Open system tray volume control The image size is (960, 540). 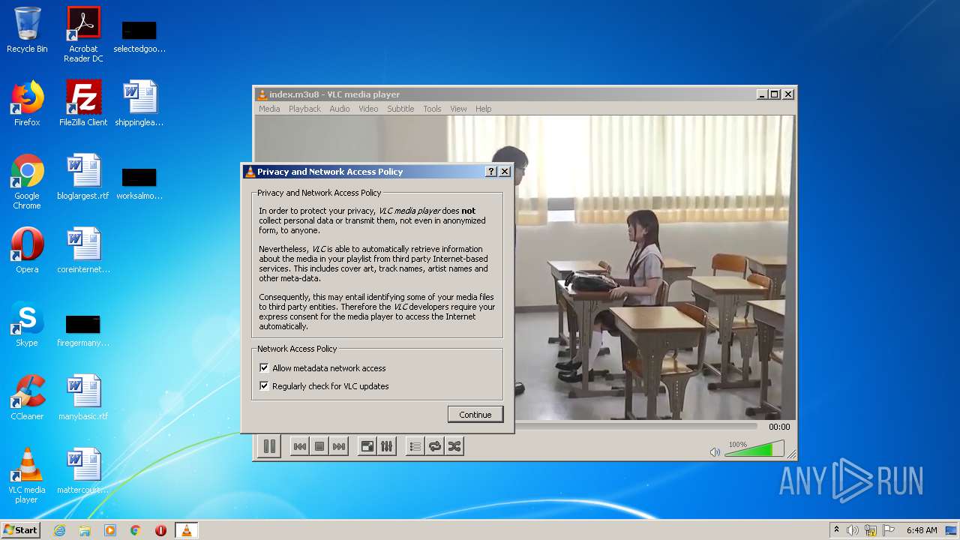(x=853, y=530)
